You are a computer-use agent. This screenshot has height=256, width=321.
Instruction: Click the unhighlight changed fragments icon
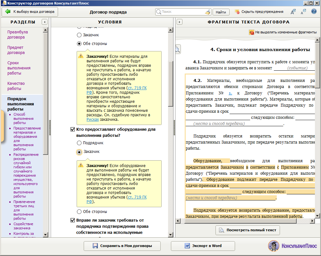251,32
